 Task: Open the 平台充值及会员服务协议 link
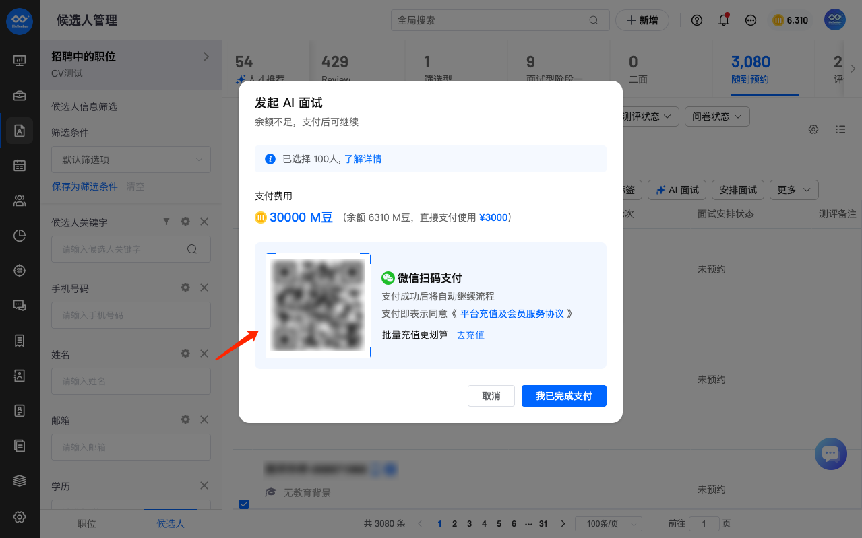click(514, 314)
